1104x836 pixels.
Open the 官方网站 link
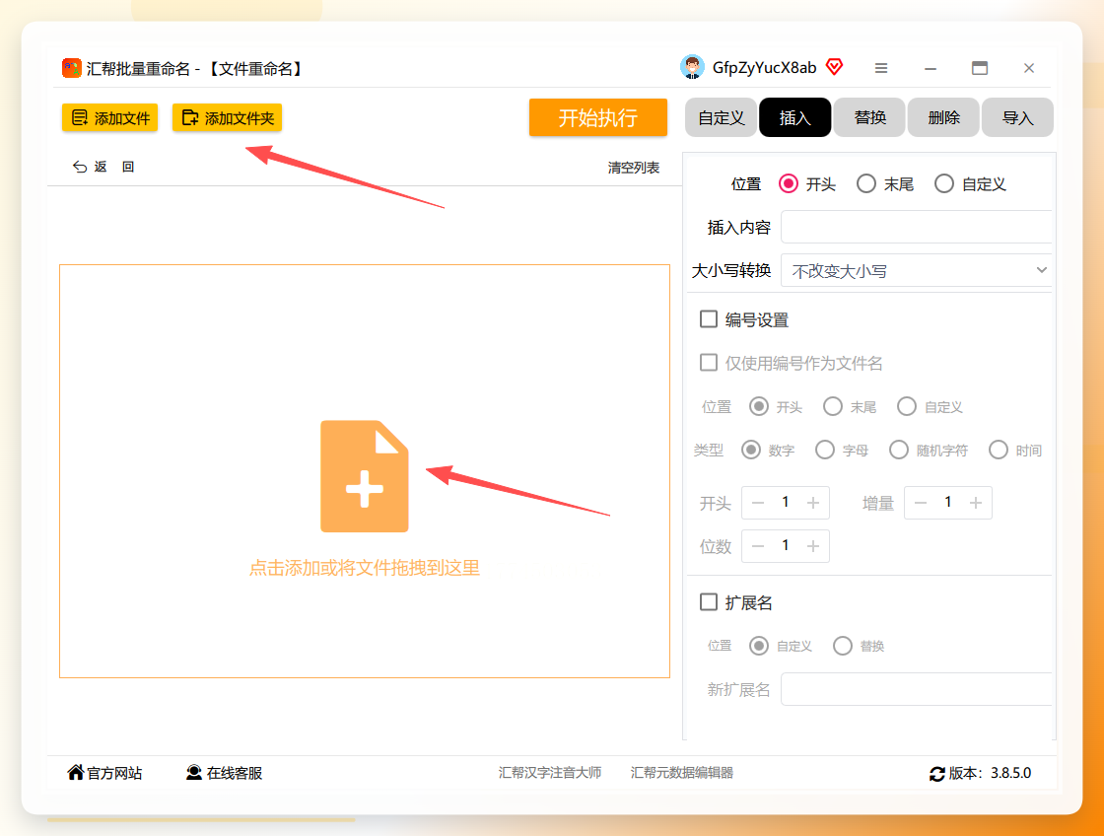104,773
